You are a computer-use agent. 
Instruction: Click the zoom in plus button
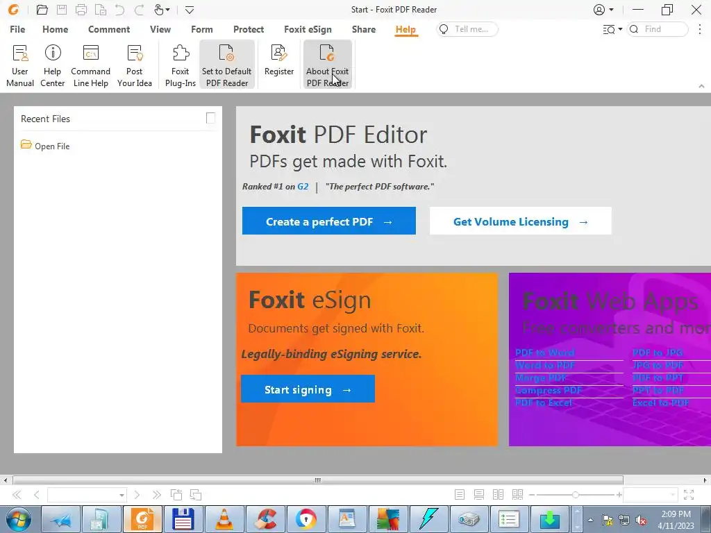(619, 495)
